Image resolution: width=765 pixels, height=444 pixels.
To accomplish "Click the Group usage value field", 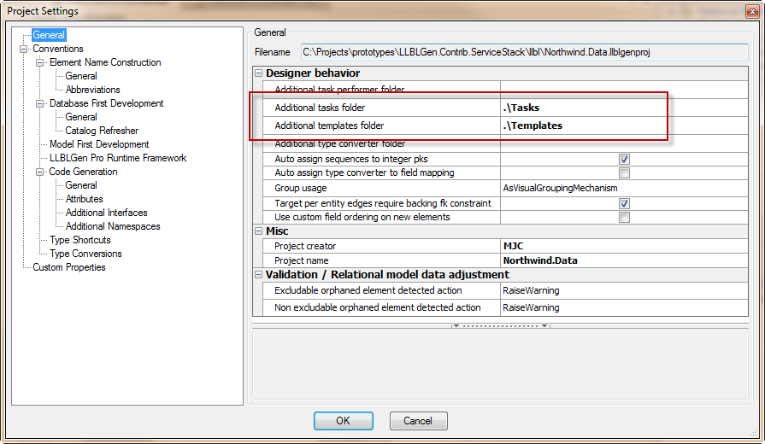I will click(581, 188).
